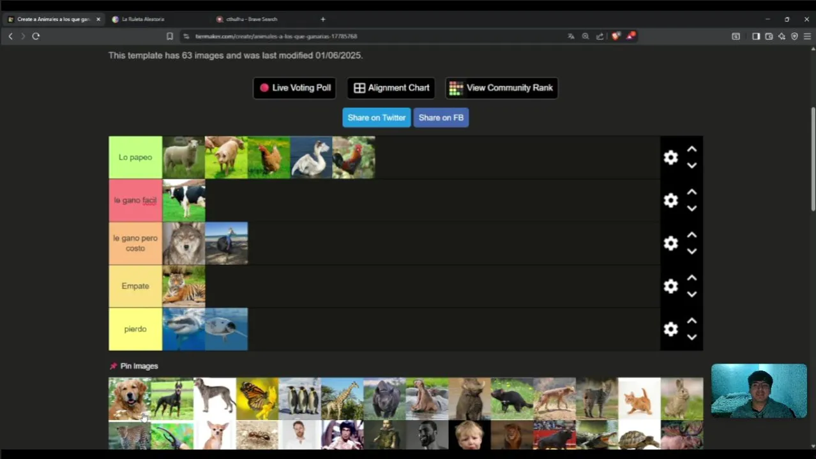This screenshot has height=459, width=816.
Task: Open the browser hamburger menu
Action: point(807,36)
